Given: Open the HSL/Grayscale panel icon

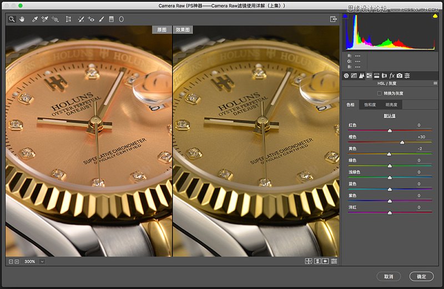Looking at the screenshot, I should 369,75.
